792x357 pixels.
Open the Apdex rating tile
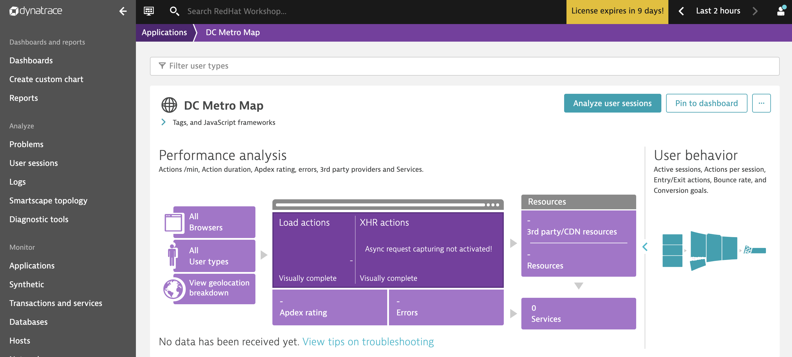[330, 307]
